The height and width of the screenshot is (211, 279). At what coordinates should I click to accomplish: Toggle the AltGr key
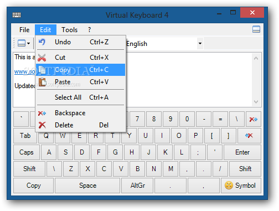tap(137, 186)
